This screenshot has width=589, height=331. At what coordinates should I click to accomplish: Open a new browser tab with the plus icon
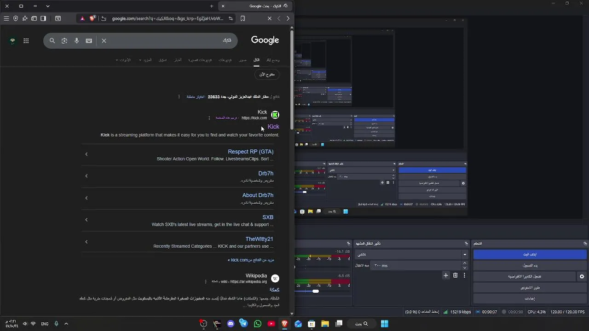[x=212, y=6]
